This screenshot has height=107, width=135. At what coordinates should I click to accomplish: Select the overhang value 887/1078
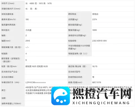pyautogui.click(x=97, y=83)
